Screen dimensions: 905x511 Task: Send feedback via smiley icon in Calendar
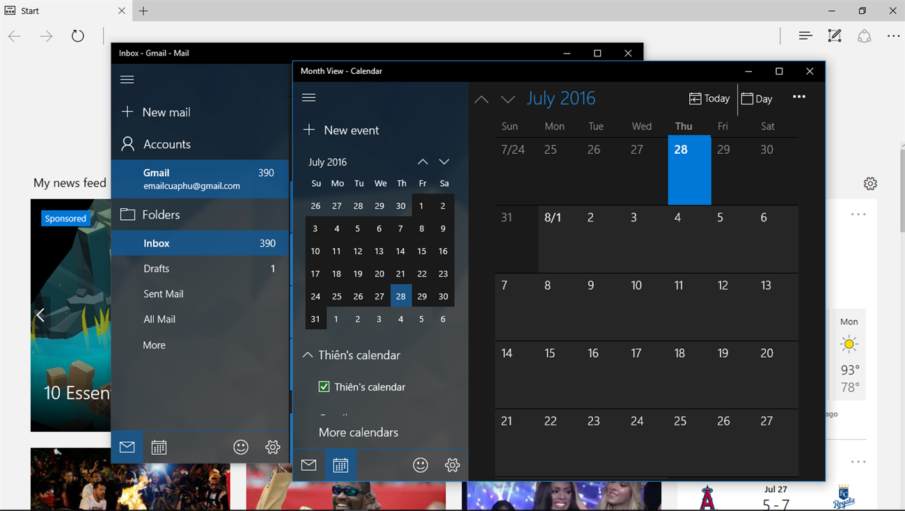click(420, 465)
